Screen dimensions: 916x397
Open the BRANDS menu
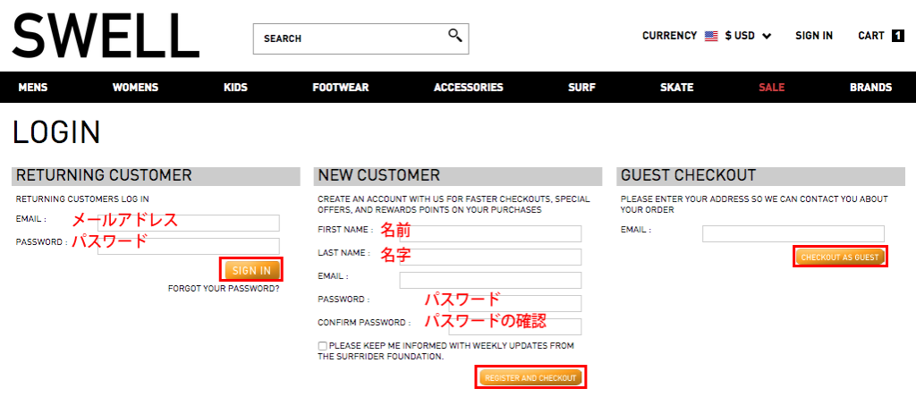871,88
